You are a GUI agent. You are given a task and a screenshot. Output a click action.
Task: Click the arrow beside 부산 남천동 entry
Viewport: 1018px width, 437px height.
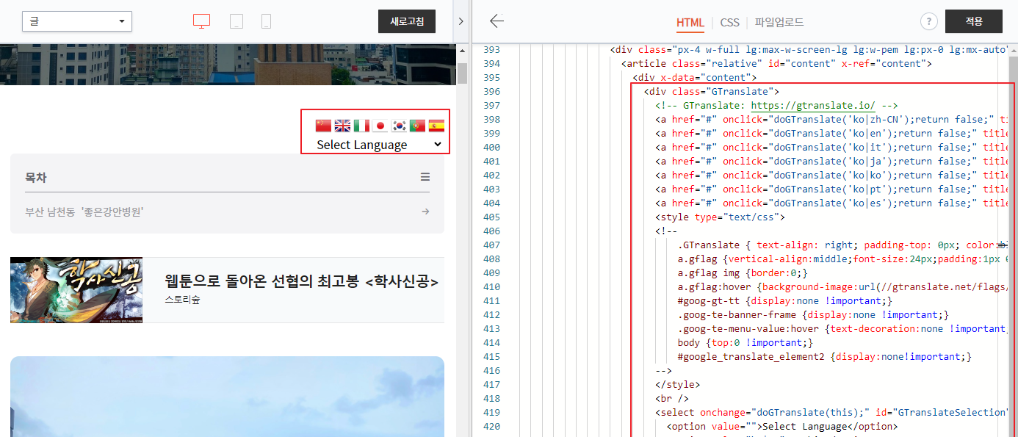pyautogui.click(x=425, y=212)
